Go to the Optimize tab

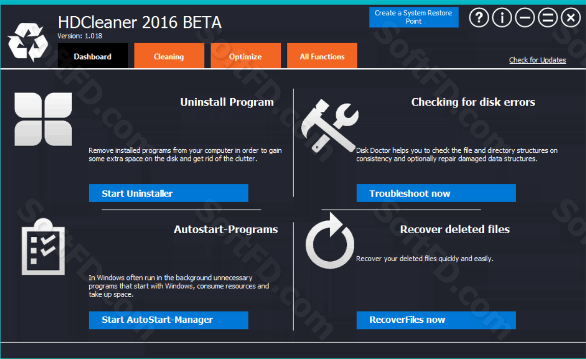pyautogui.click(x=246, y=56)
